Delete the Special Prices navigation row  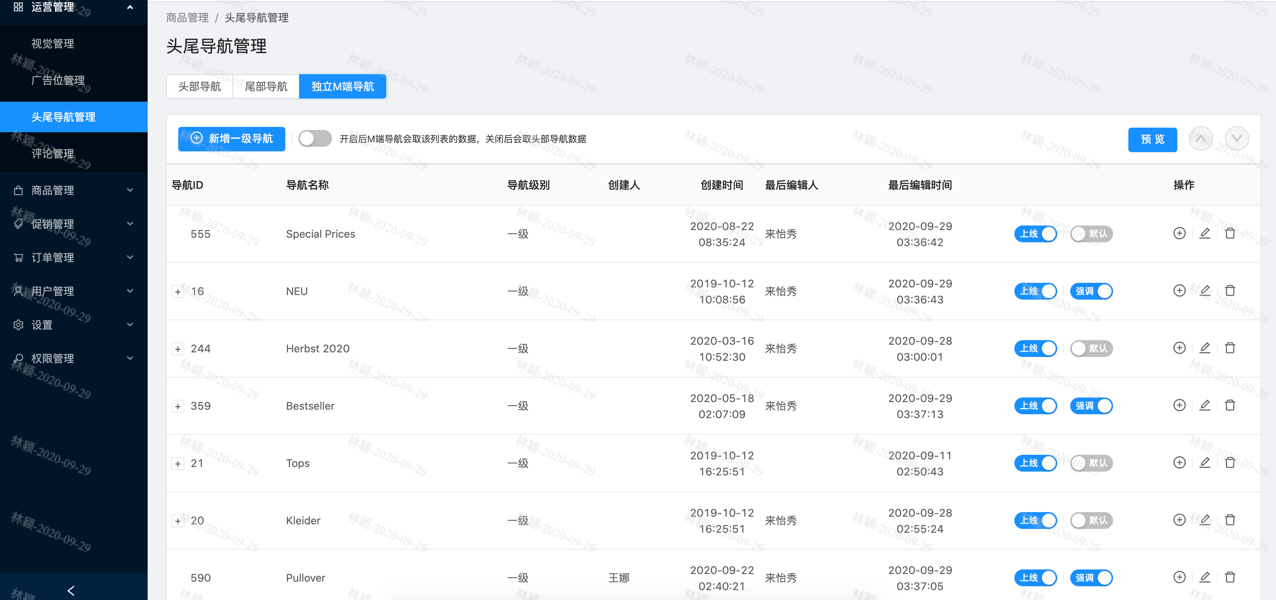pyautogui.click(x=1229, y=233)
